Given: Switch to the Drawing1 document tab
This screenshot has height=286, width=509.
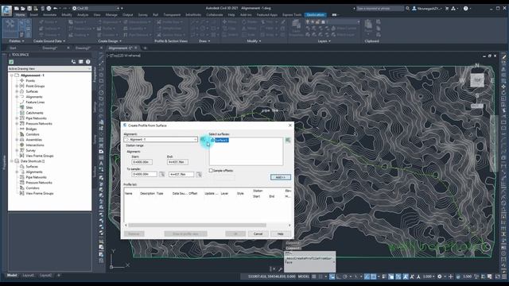Looking at the screenshot, I should click(49, 48).
